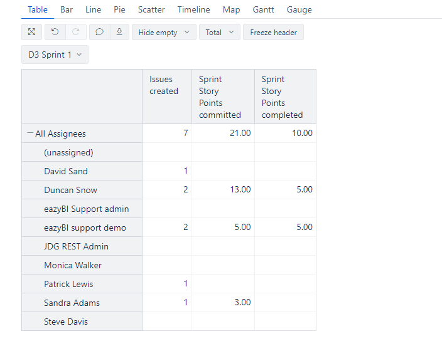Click the 21.00 committed total cell
The width and height of the screenshot is (442, 356).
tap(224, 133)
